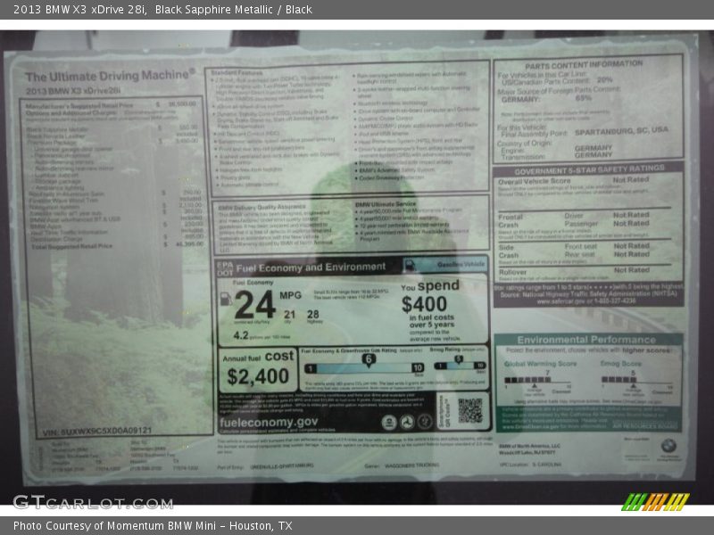Click the fuel pump icon beside 24 MPG
The height and width of the screenshot is (535, 714).
[x=226, y=299]
